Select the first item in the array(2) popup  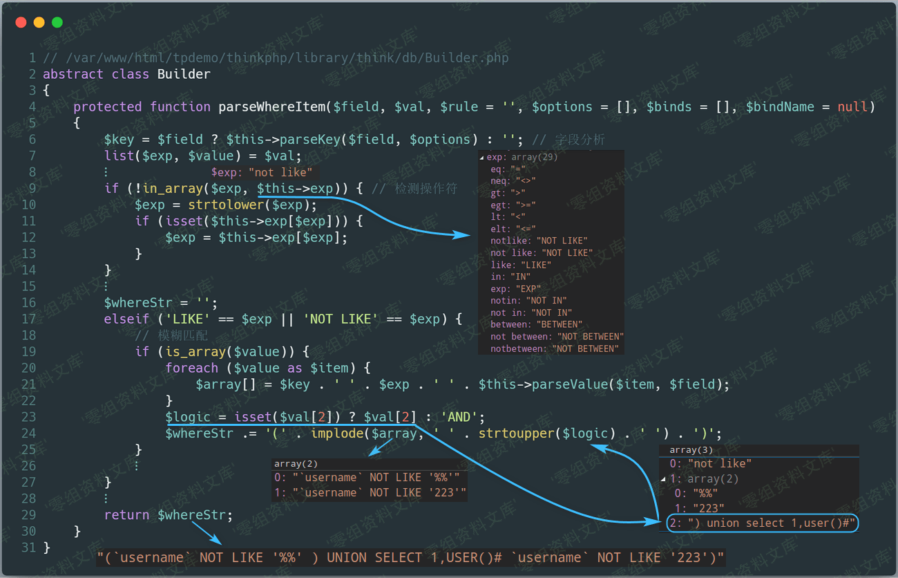click(366, 478)
